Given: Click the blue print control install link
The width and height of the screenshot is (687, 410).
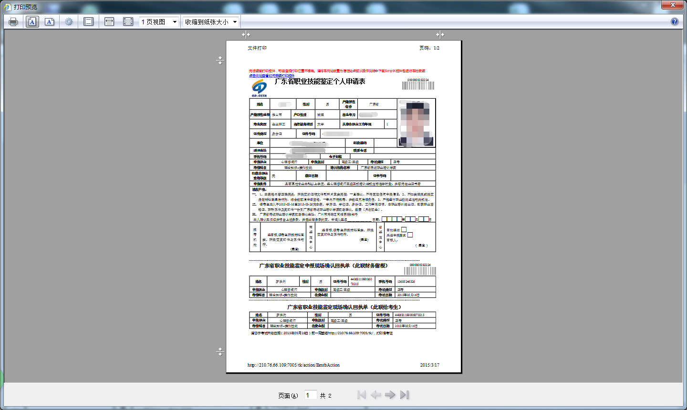Looking at the screenshot, I should coord(271,75).
